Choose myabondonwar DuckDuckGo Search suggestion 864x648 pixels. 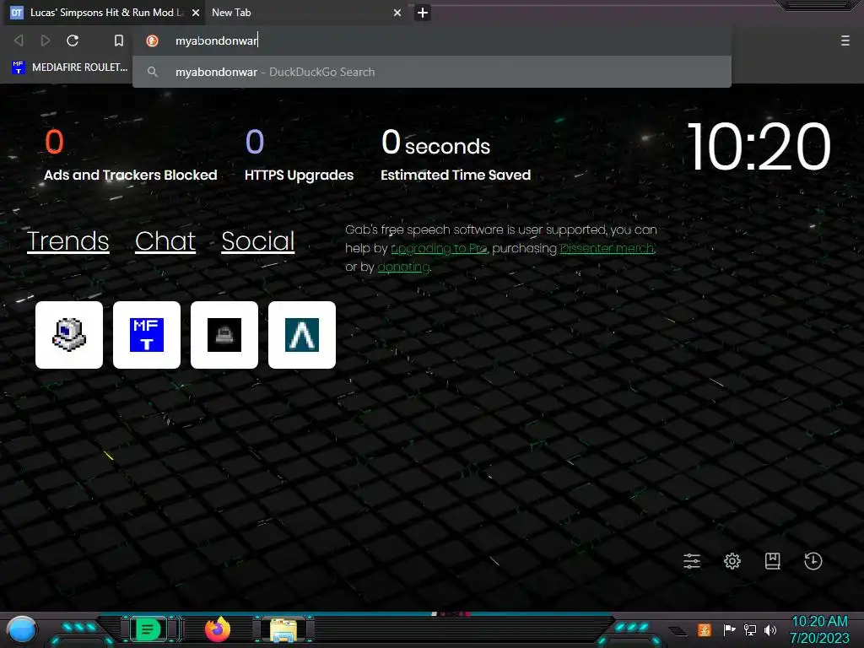433,73
